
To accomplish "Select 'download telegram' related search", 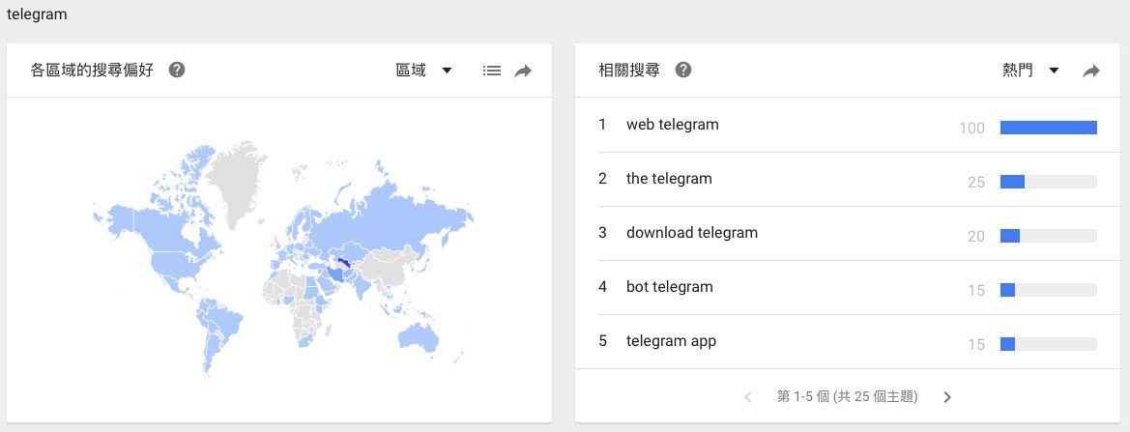I will click(x=692, y=233).
